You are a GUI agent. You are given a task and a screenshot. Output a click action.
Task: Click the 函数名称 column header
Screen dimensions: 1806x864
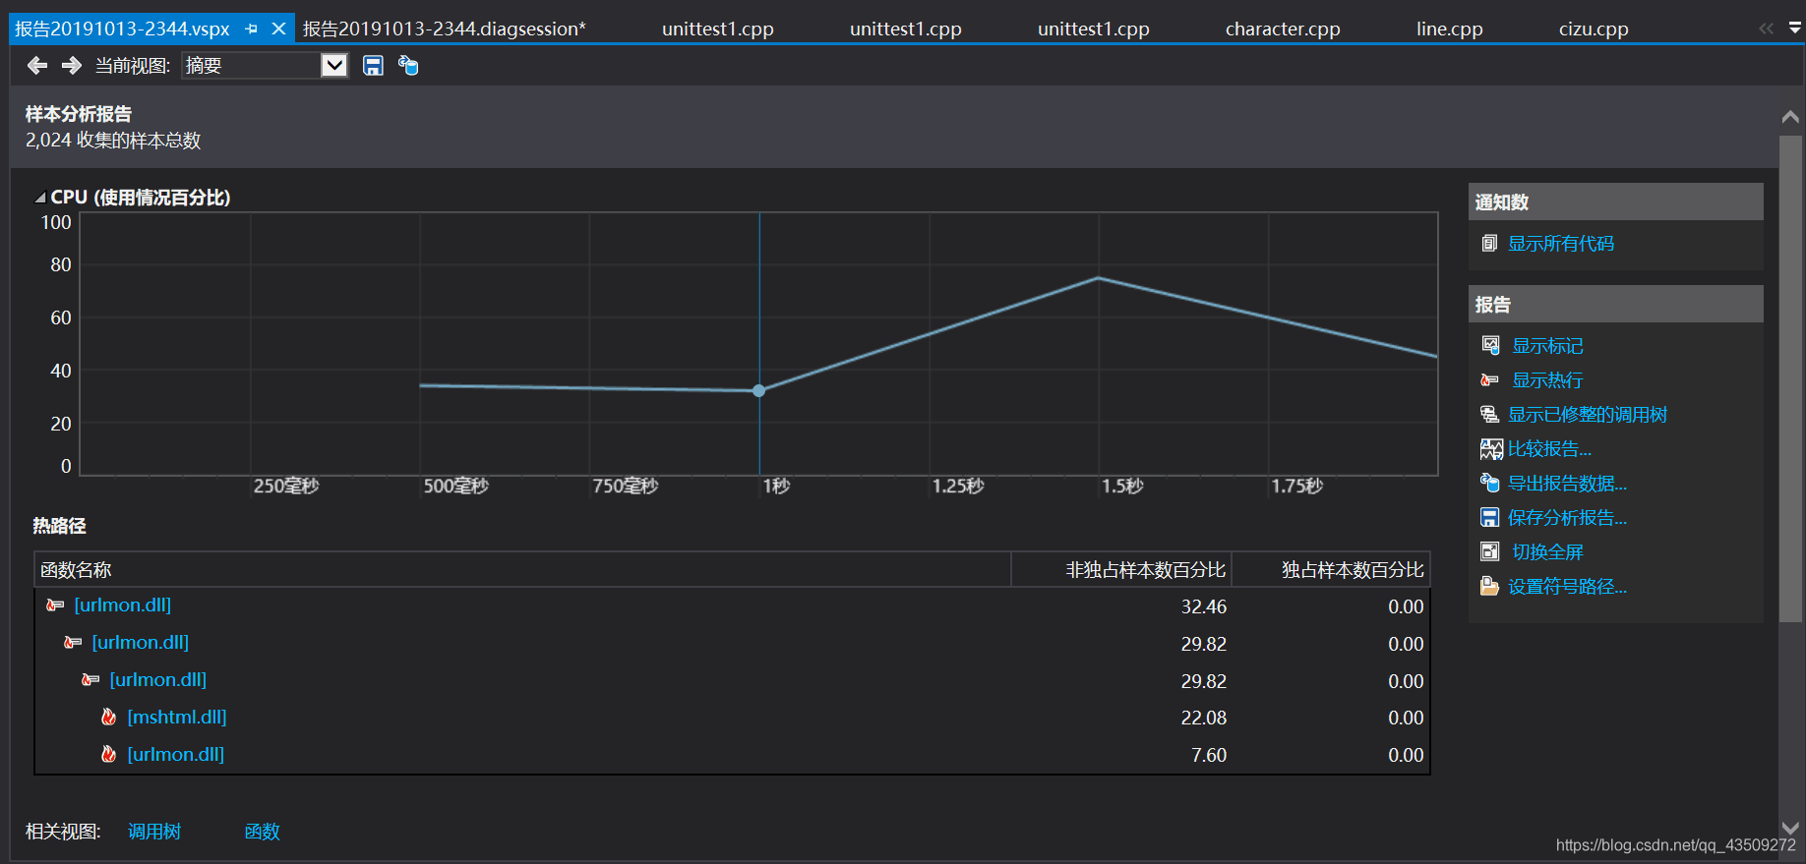pyautogui.click(x=523, y=569)
